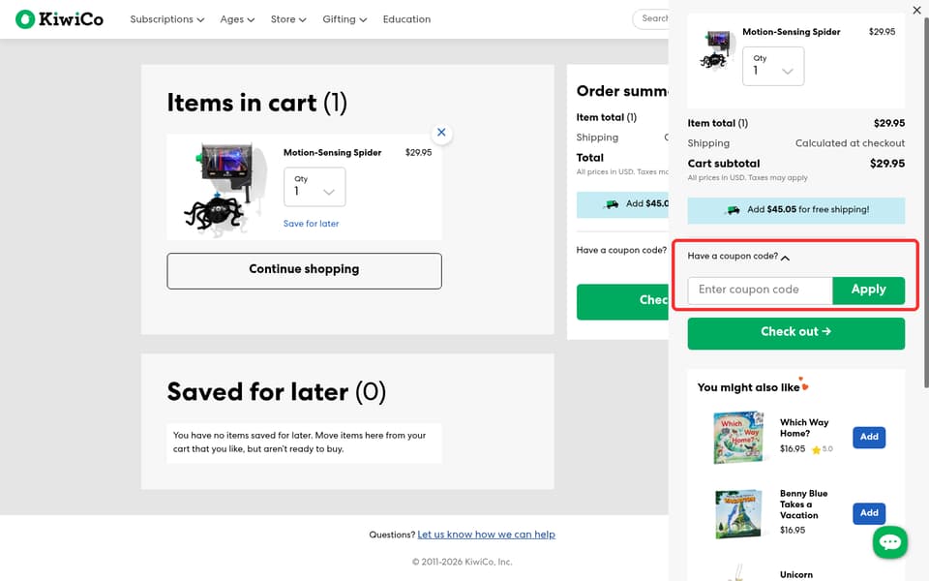
Task: Click the Apply coupon button
Action: pos(869,290)
